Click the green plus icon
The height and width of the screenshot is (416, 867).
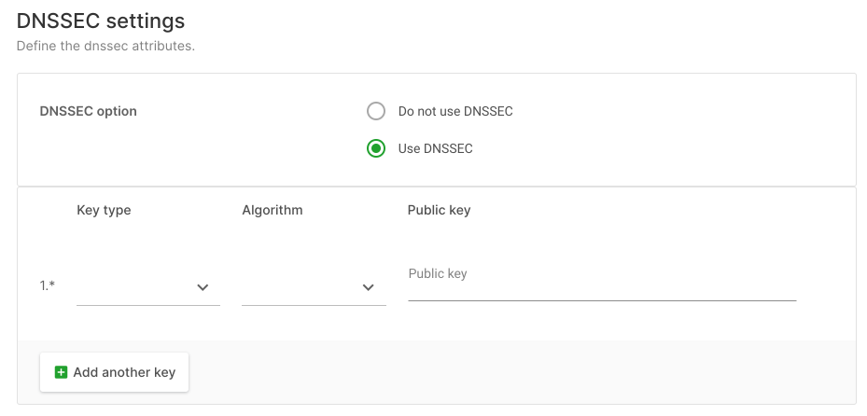tap(61, 372)
